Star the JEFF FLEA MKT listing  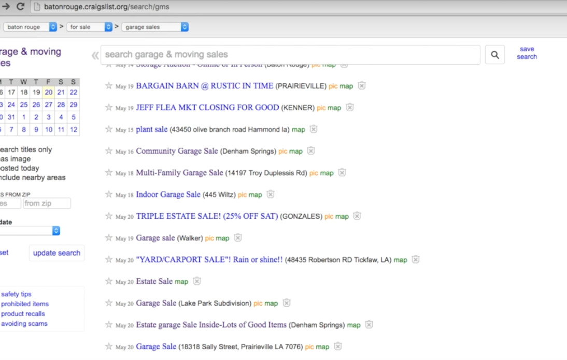tap(108, 108)
